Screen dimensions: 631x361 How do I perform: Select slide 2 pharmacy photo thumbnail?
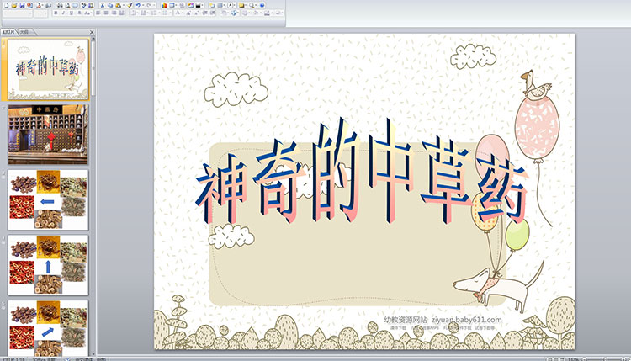pyautogui.click(x=48, y=135)
